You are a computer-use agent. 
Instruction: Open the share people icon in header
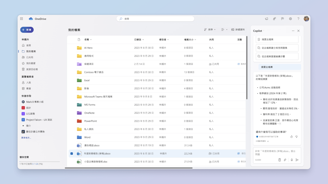[x=275, y=19]
